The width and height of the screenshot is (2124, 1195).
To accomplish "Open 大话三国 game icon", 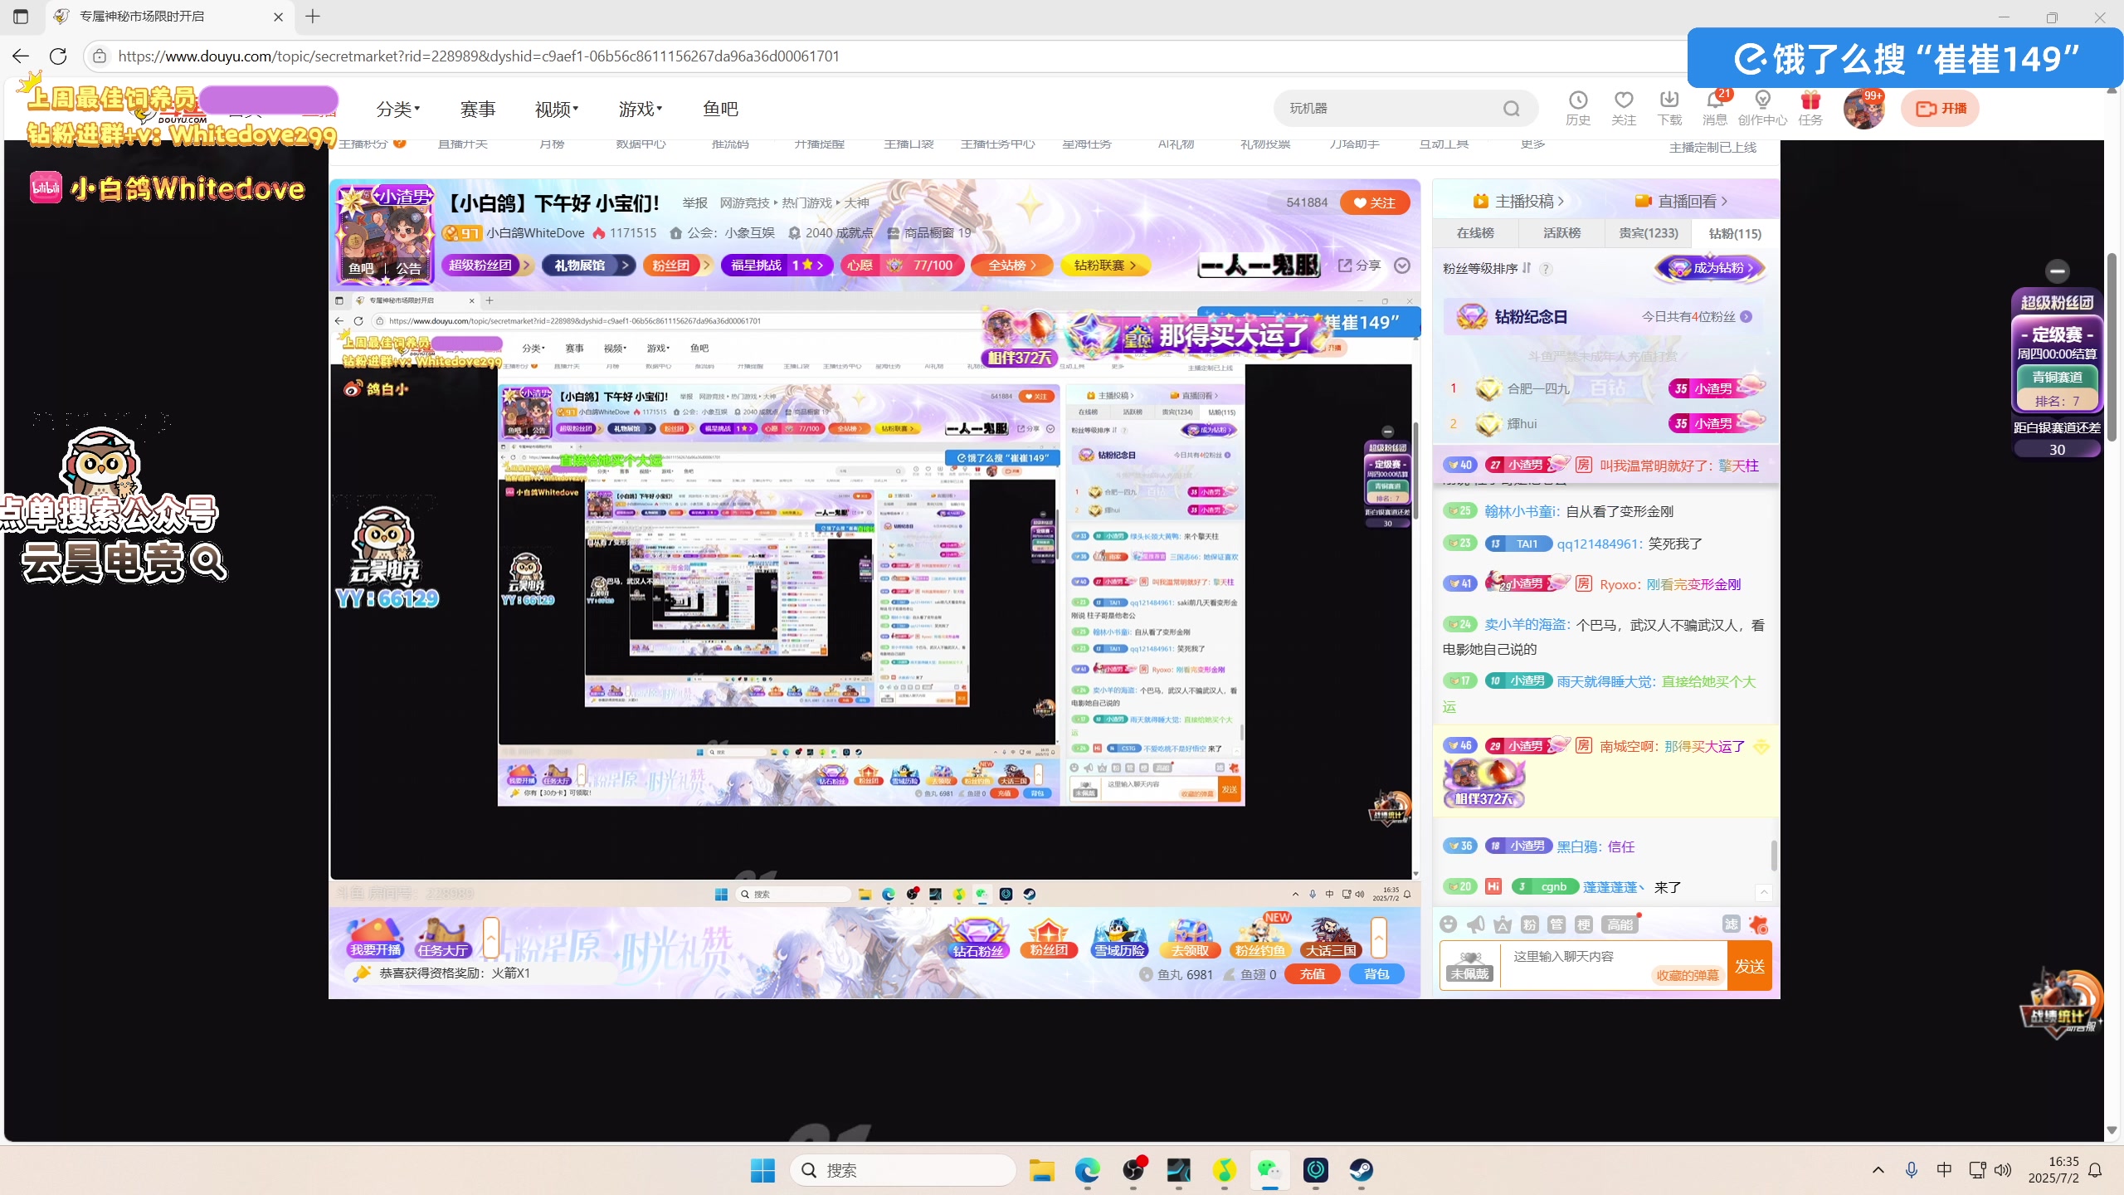I will click(1331, 938).
